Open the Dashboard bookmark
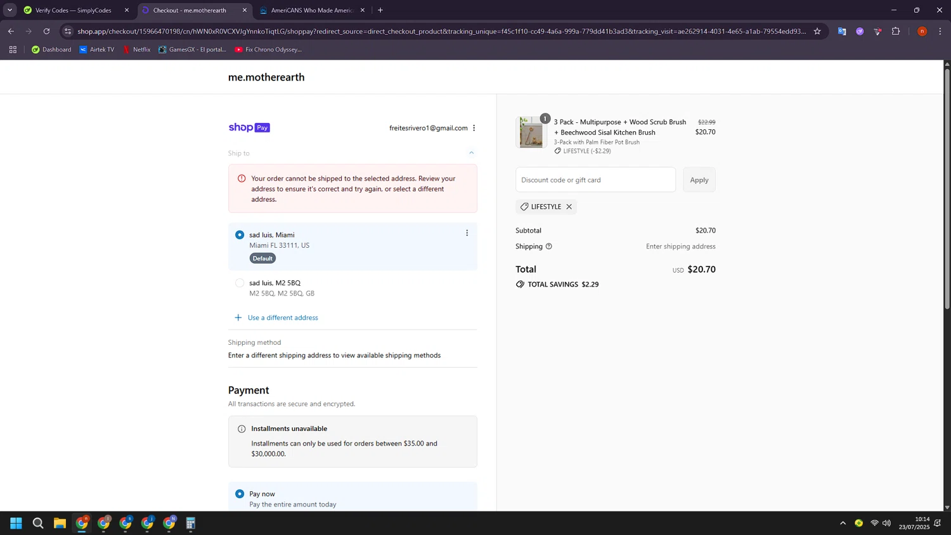Screen dimensions: 951x535 (x=51, y=49)
